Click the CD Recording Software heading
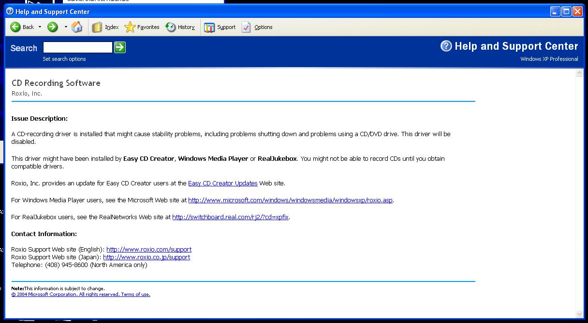 point(56,83)
